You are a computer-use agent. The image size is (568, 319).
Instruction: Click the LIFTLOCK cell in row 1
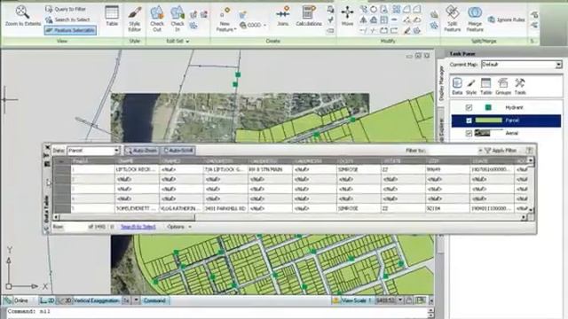point(137,169)
